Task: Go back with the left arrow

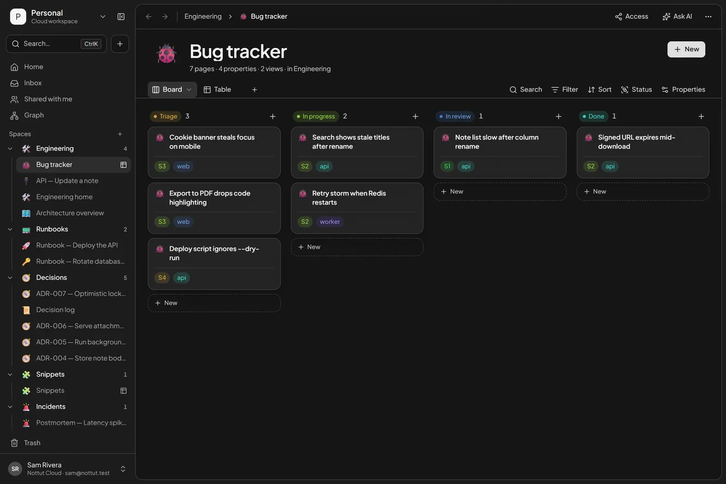Action: [148, 17]
